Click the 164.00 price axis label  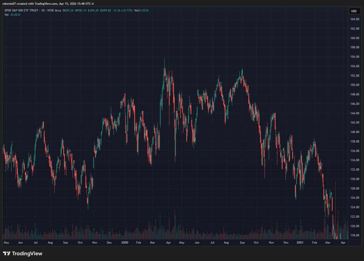tap(355, 19)
